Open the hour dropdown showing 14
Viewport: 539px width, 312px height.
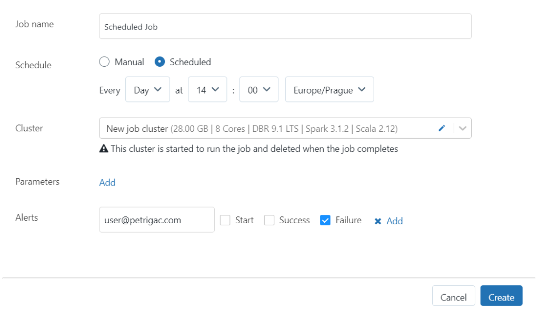[x=207, y=90]
